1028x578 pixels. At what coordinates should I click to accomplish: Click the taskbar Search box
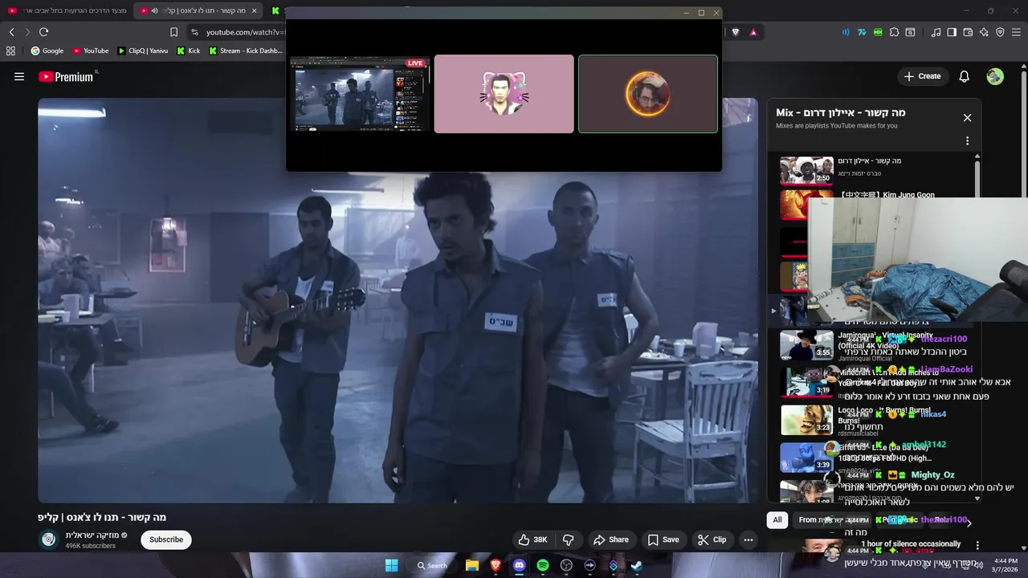pyautogui.click(x=432, y=565)
